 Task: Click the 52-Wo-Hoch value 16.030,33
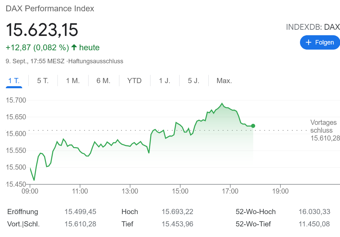coord(314,212)
